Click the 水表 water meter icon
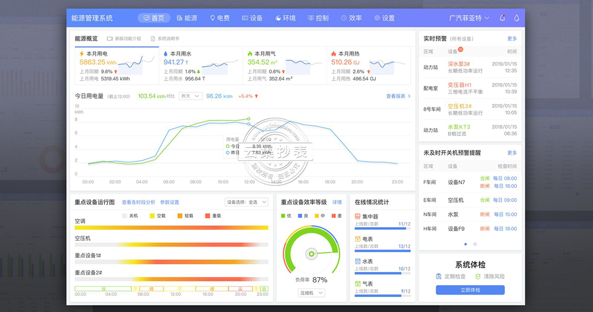 tap(358, 261)
